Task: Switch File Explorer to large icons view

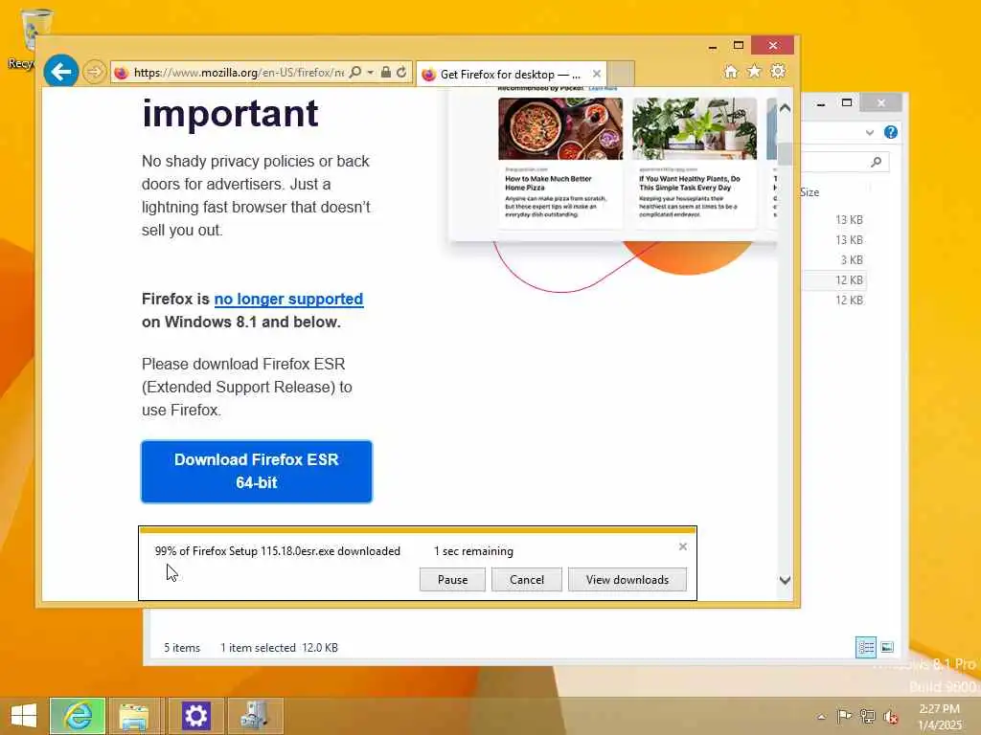Action: [x=887, y=647]
